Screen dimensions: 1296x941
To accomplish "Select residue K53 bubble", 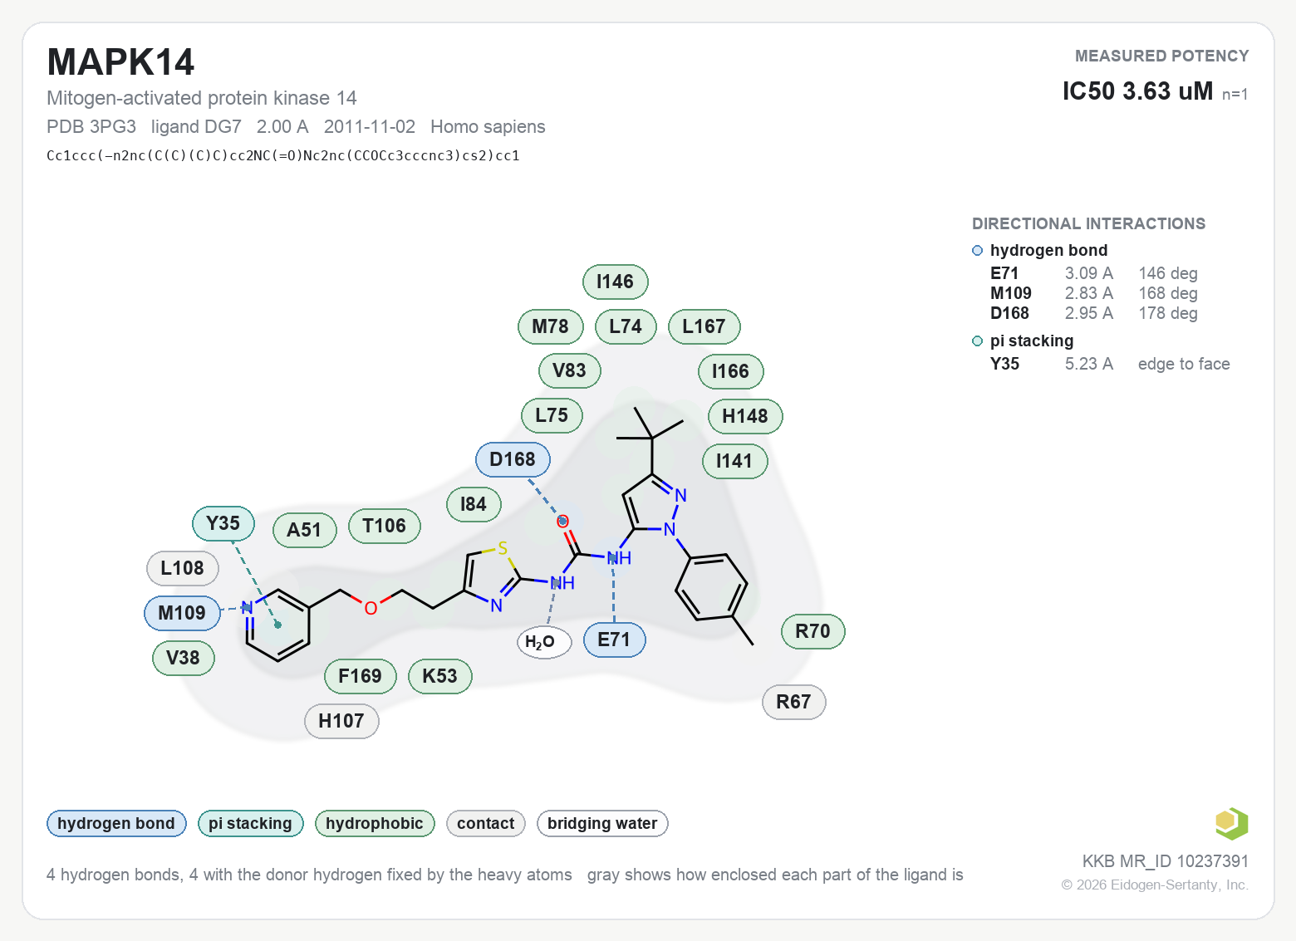I will 439,676.
